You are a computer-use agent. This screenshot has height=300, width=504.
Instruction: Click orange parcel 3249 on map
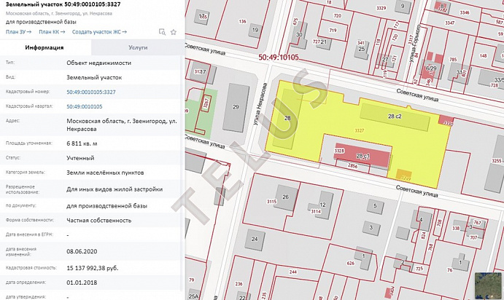pos(403,175)
